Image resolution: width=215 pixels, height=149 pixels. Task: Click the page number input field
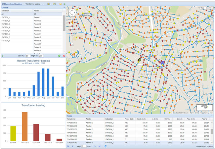point(84,146)
